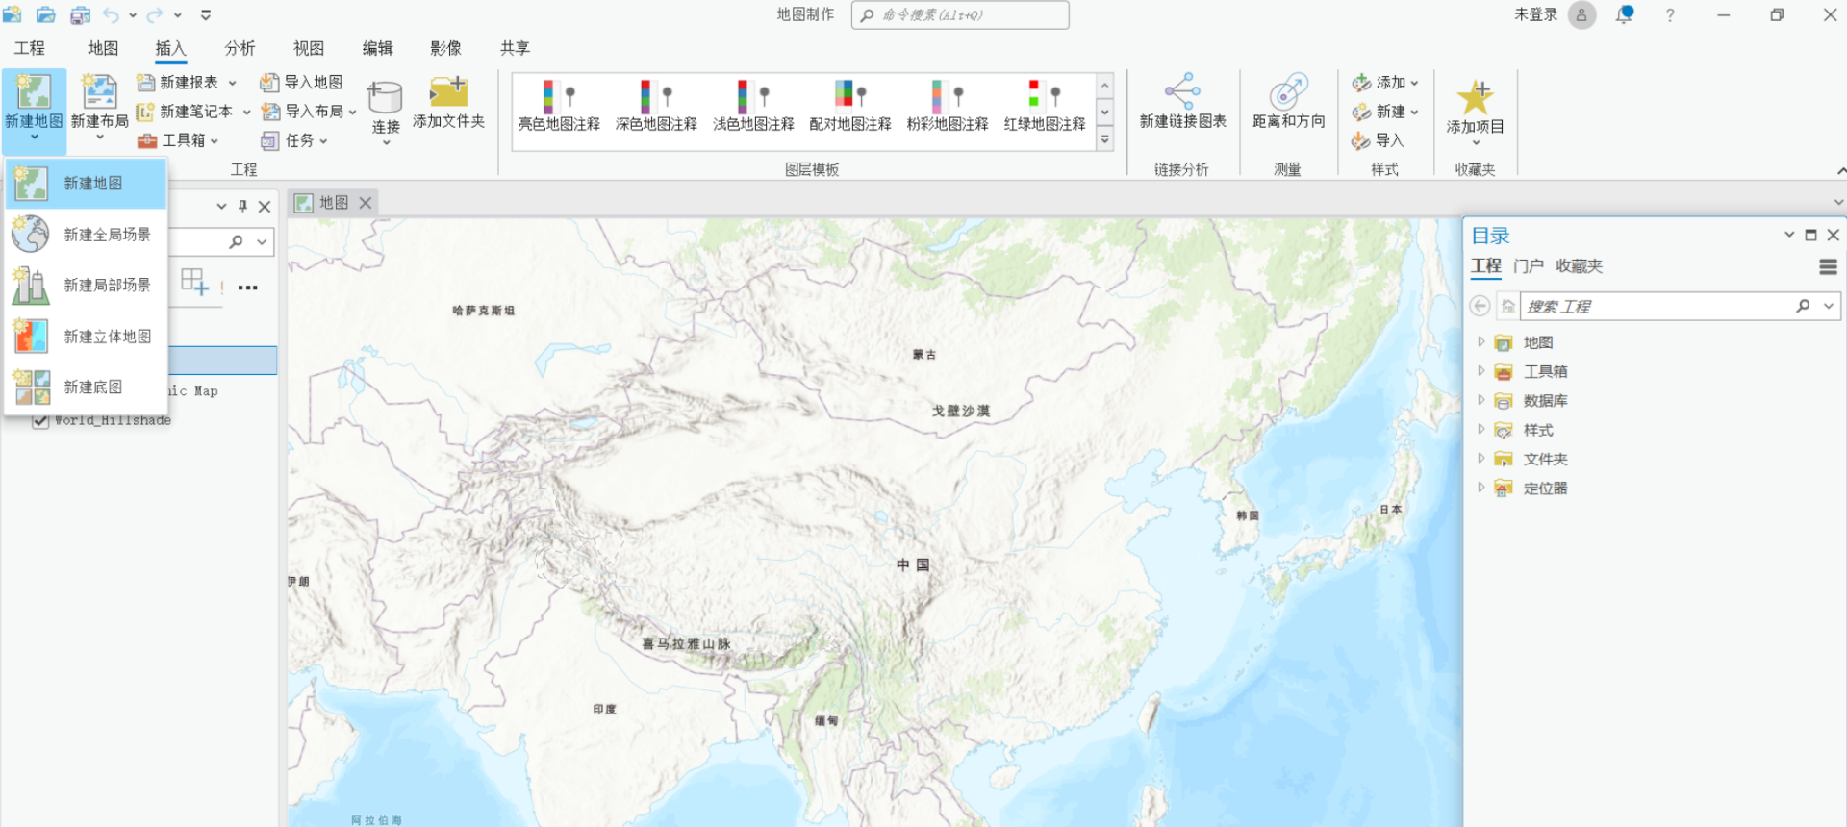Expand the 数据库 node in catalog
This screenshot has width=1847, height=827.
pos(1481,400)
